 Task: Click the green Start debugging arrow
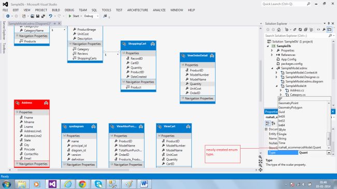click(70, 16)
